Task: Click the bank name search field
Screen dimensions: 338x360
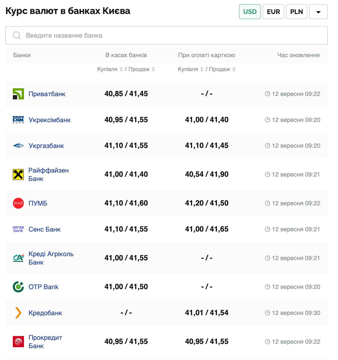Action: coord(166,35)
